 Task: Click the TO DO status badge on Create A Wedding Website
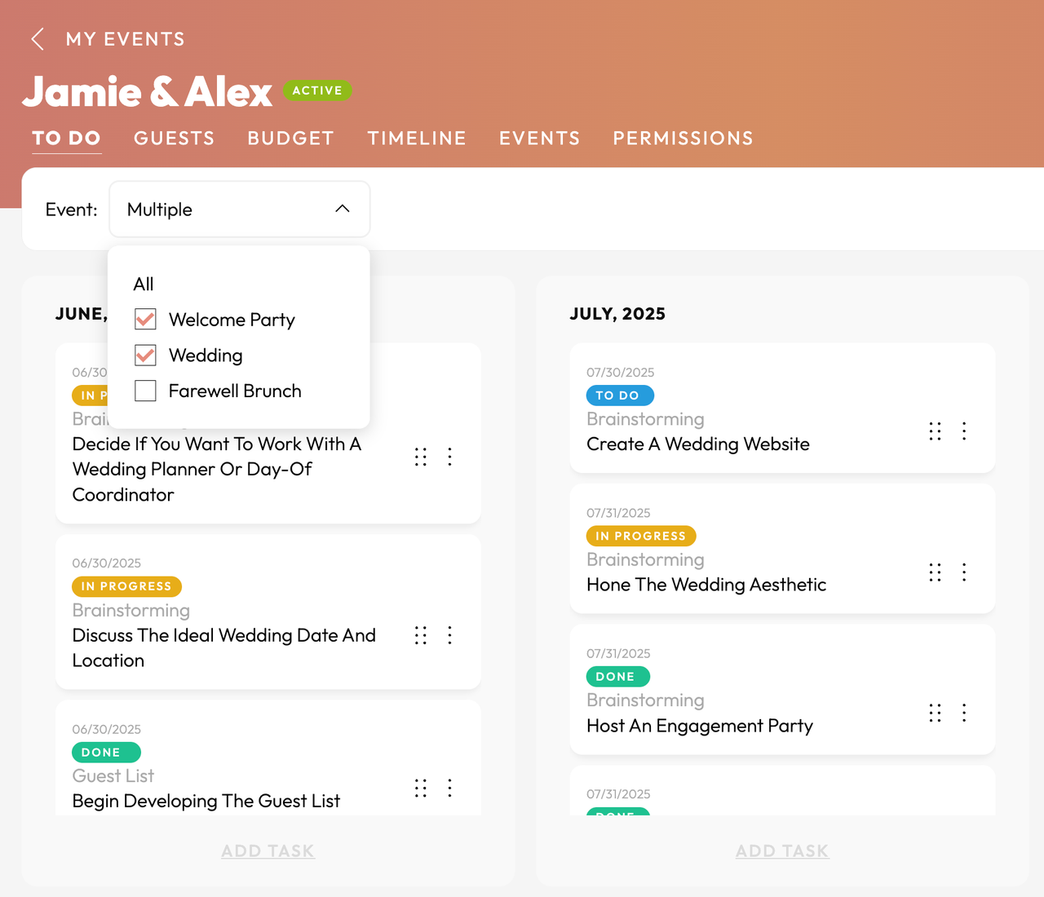click(x=620, y=395)
